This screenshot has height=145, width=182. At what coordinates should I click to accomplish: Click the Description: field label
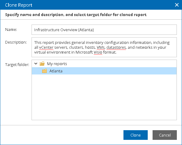click(x=16, y=42)
